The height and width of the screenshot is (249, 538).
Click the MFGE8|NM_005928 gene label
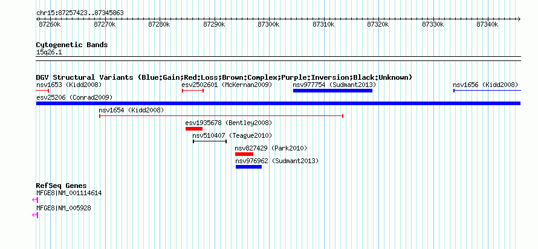pos(63,208)
